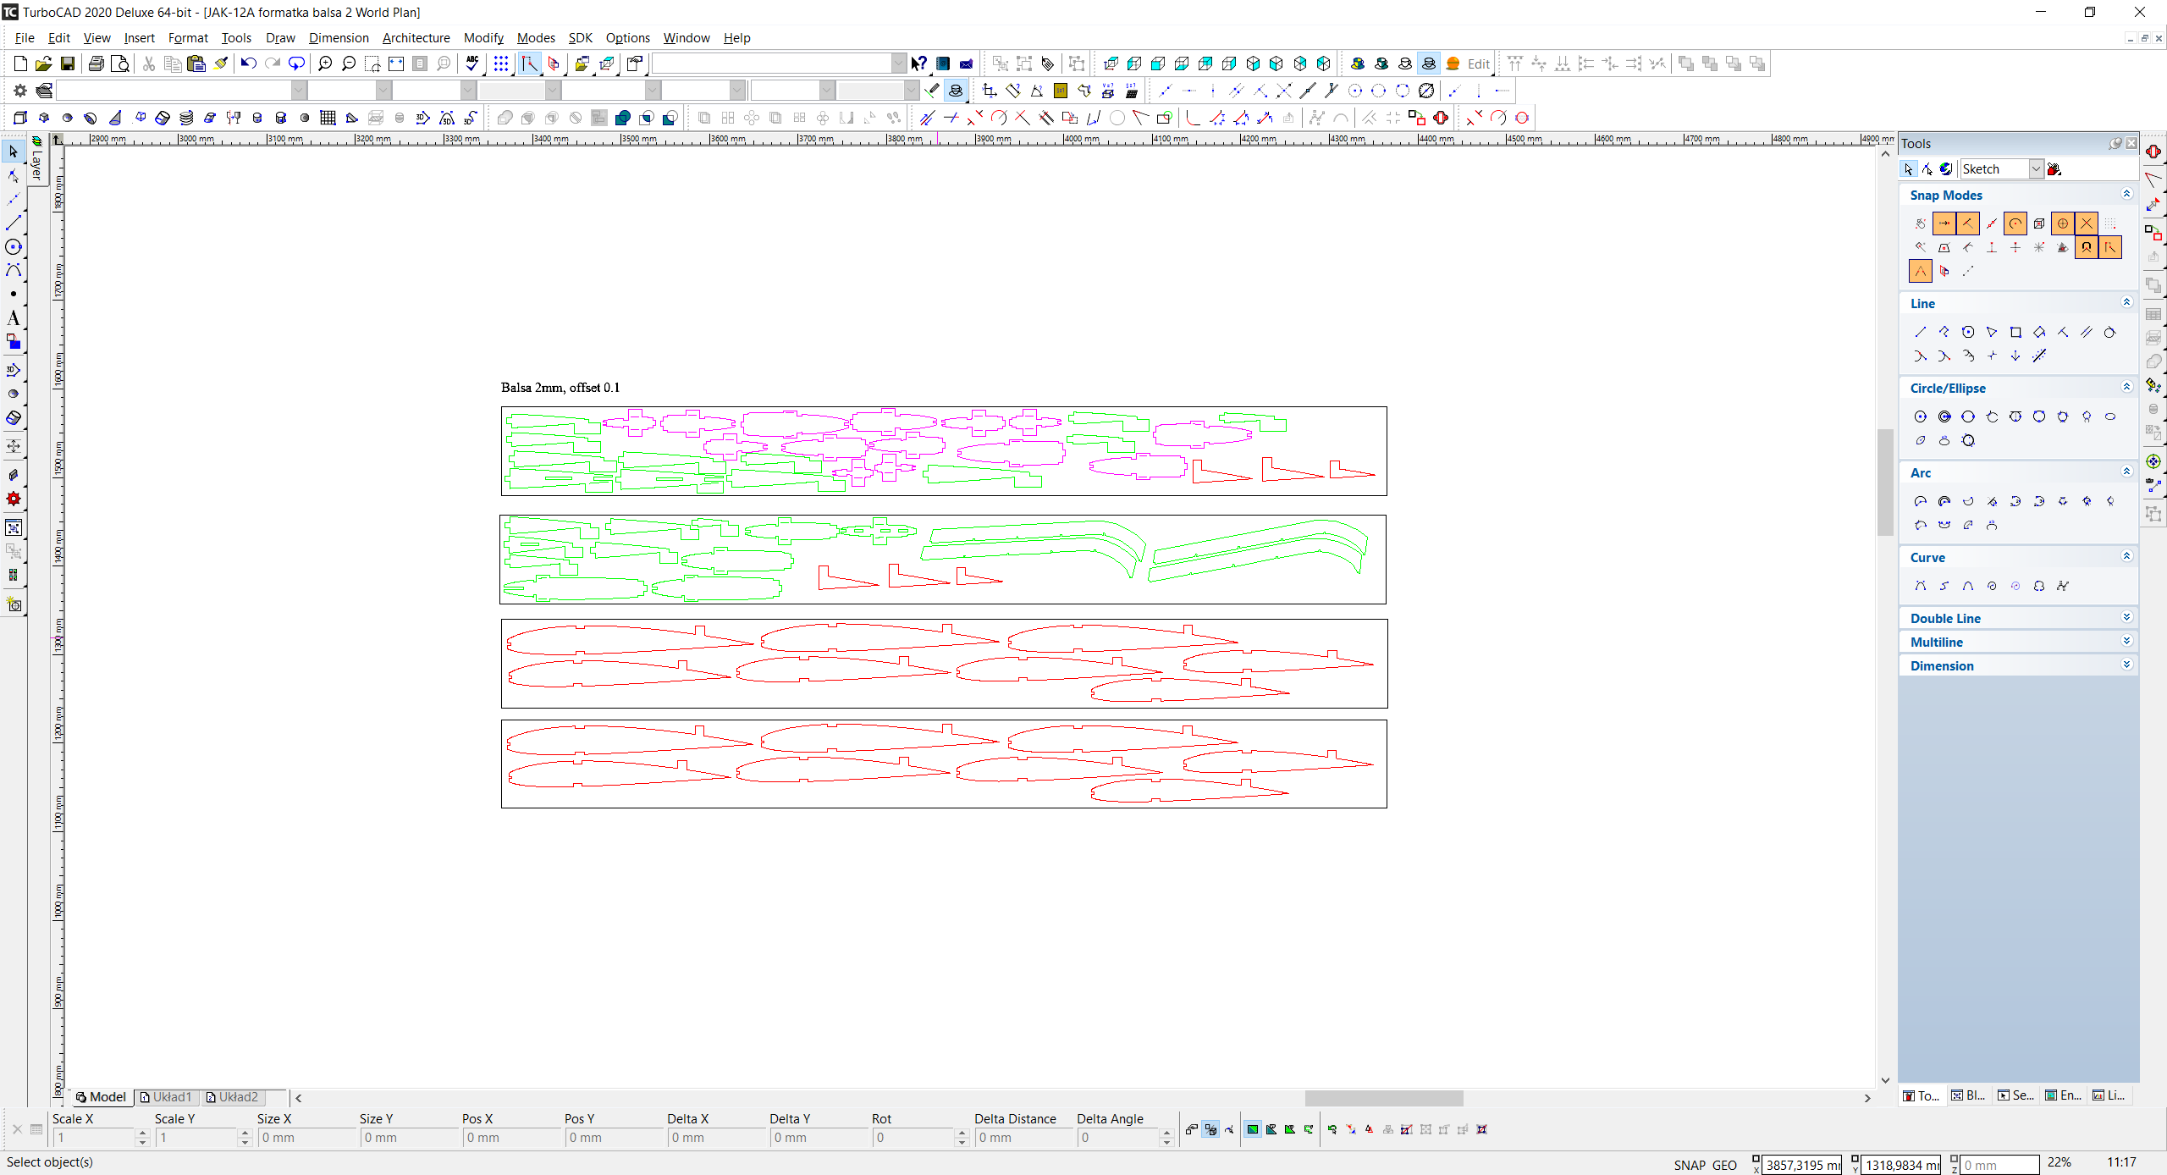Click the Undo arrow icon
The height and width of the screenshot is (1175, 2167).
pos(248,63)
